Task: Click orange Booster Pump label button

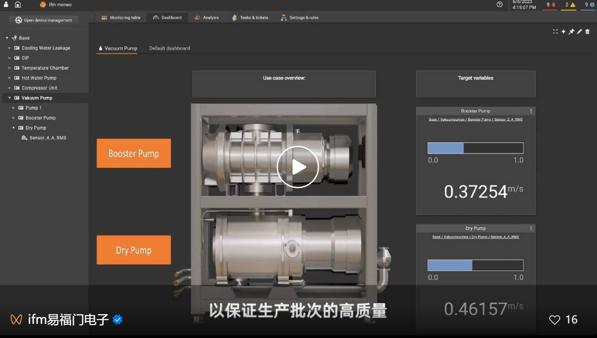Action: (134, 153)
